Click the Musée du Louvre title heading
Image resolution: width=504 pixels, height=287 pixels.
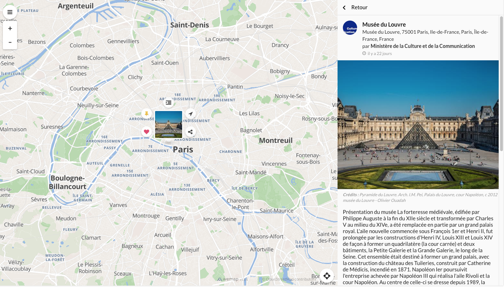coord(384,24)
